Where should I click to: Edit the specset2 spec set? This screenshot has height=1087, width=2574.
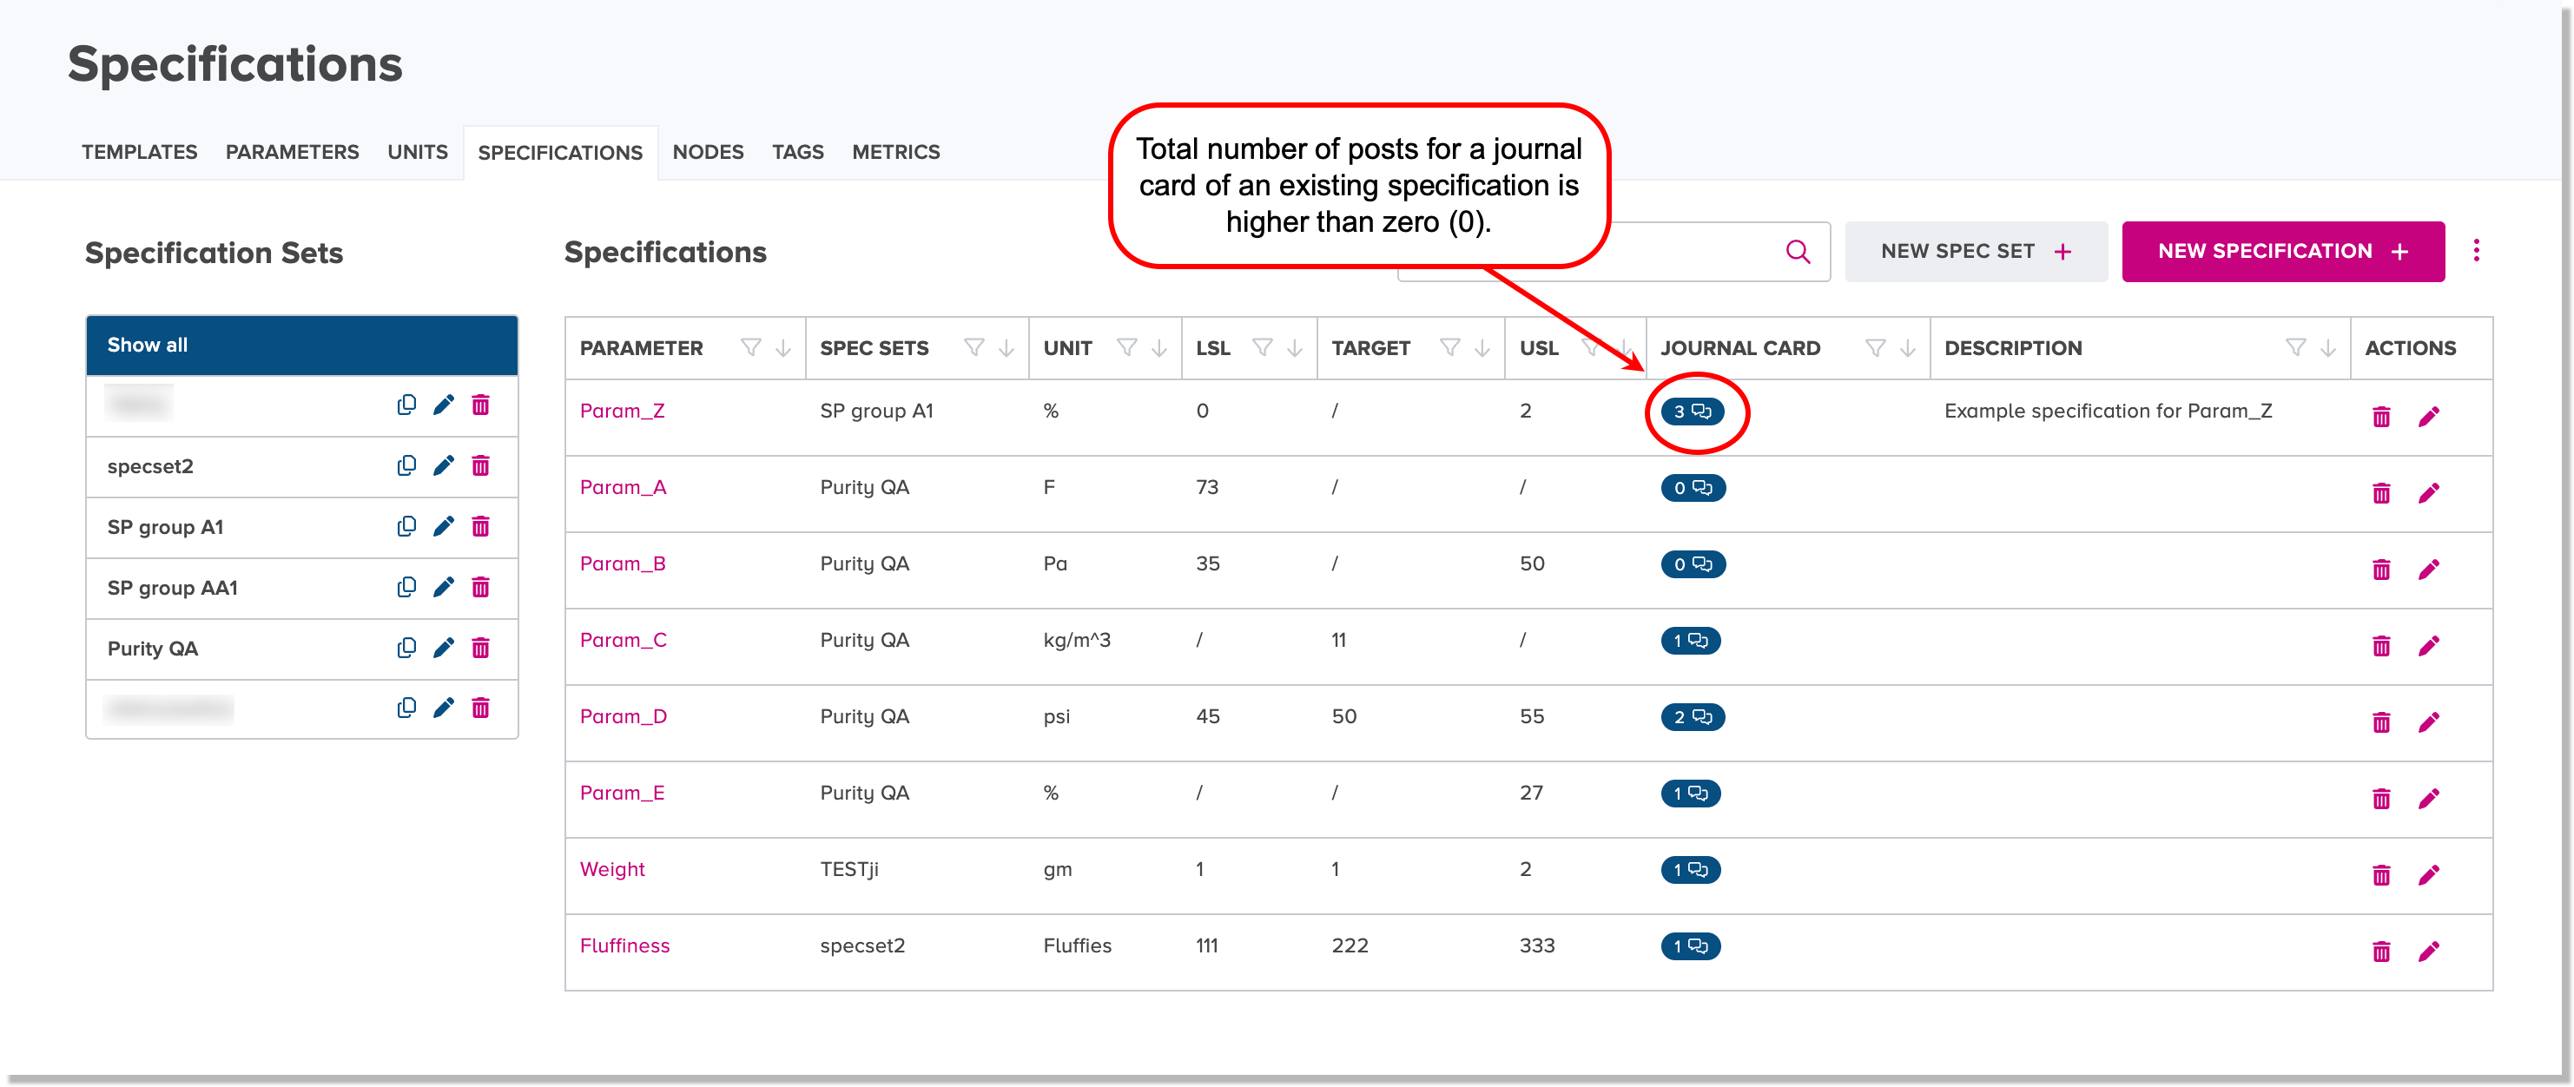coord(444,465)
